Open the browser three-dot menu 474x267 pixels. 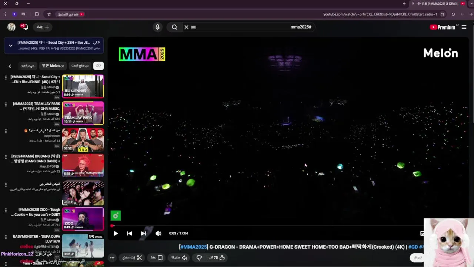pyautogui.click(x=5, y=14)
